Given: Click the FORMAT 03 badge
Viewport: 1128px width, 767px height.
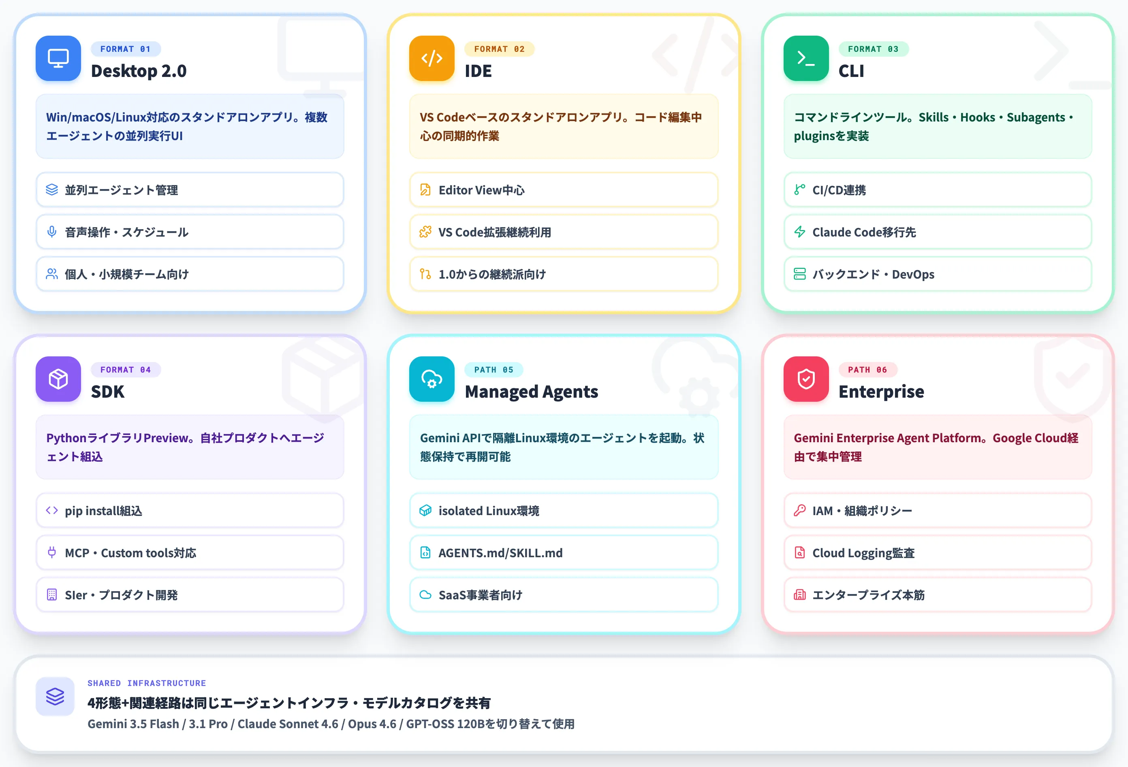Looking at the screenshot, I should tap(873, 49).
